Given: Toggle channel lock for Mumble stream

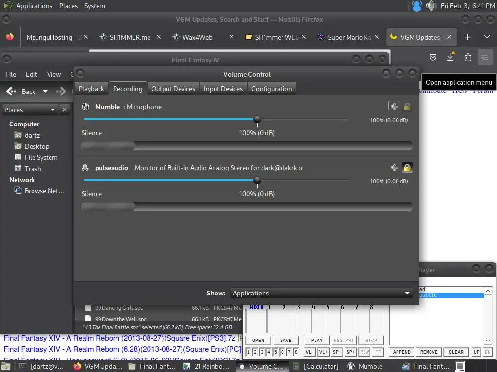Looking at the screenshot, I should pos(407,107).
